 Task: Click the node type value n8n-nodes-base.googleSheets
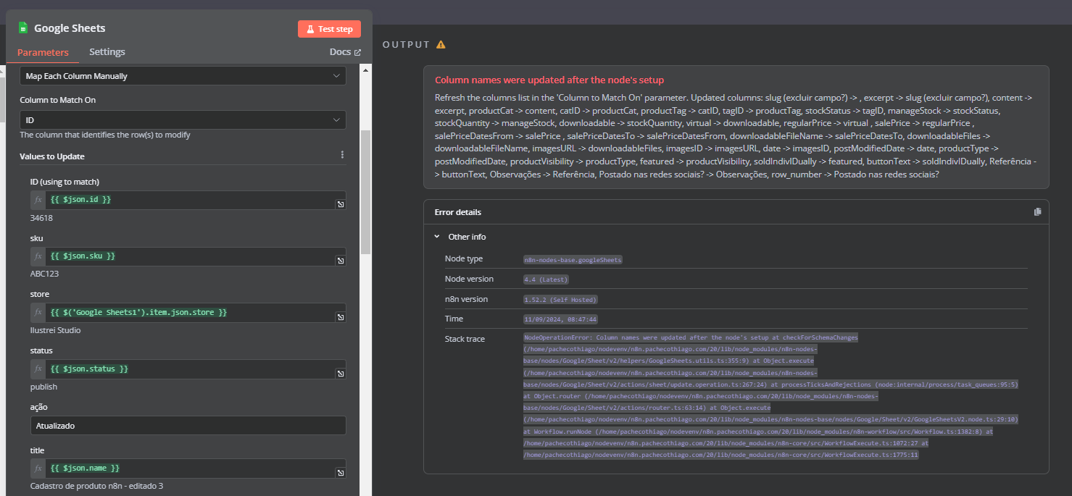click(x=573, y=259)
